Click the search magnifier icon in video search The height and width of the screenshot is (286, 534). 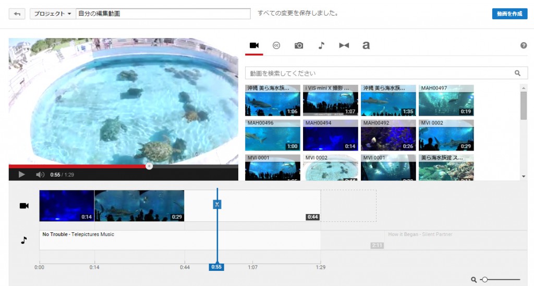[x=517, y=73]
